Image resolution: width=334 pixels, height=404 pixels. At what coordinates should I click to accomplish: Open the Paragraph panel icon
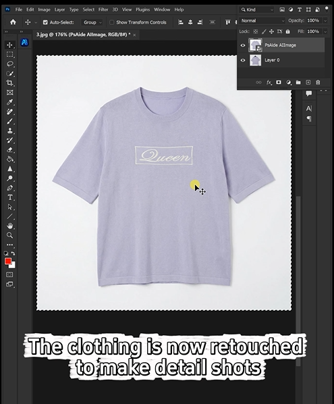(309, 119)
